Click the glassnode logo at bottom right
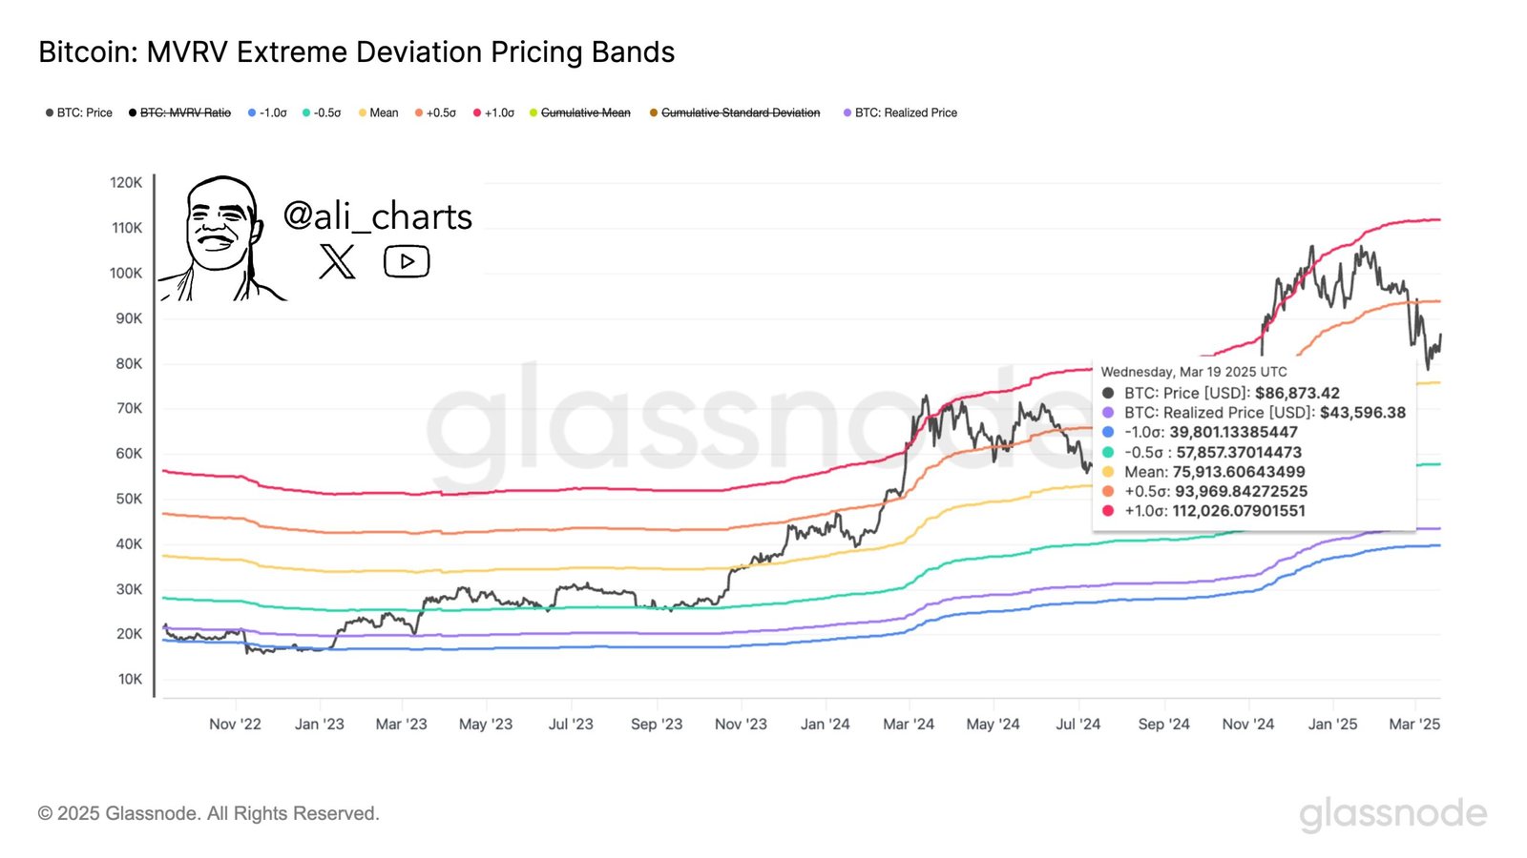Screen dimensions: 1527x858 pyautogui.click(x=1392, y=813)
